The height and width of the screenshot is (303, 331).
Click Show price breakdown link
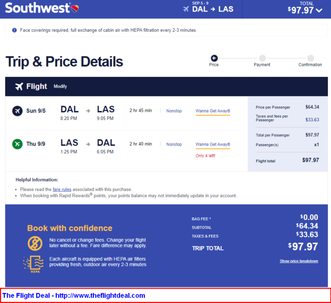click(299, 261)
